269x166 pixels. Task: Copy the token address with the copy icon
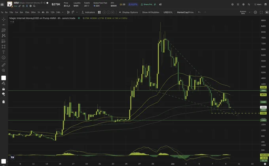[x=42, y=3]
